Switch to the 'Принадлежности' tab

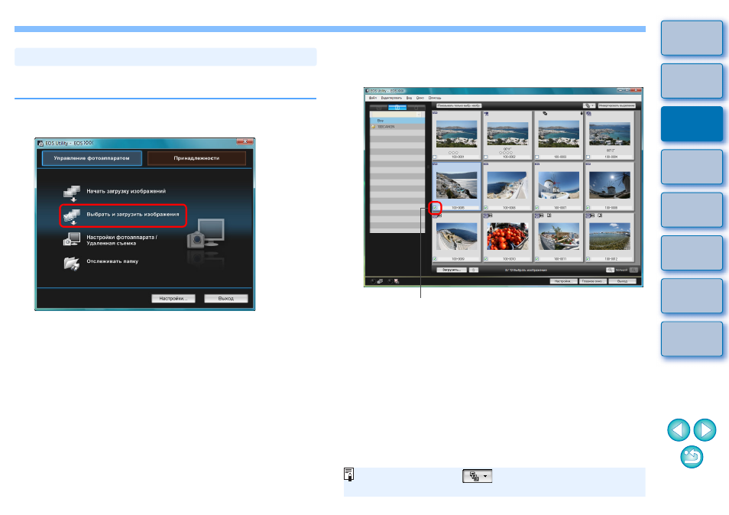pos(196,158)
